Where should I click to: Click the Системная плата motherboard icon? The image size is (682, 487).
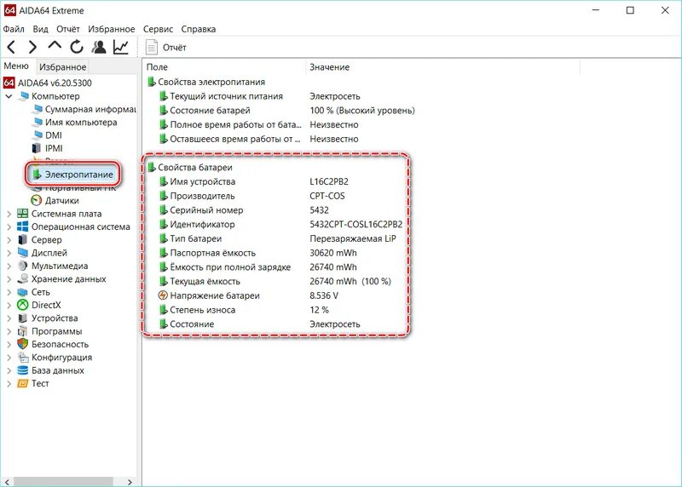pos(23,214)
